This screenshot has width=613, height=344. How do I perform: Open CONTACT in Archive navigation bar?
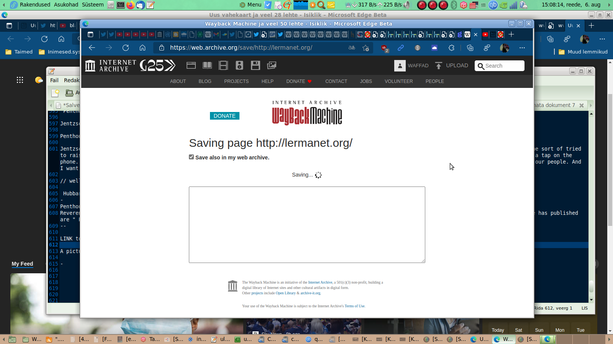point(336,81)
